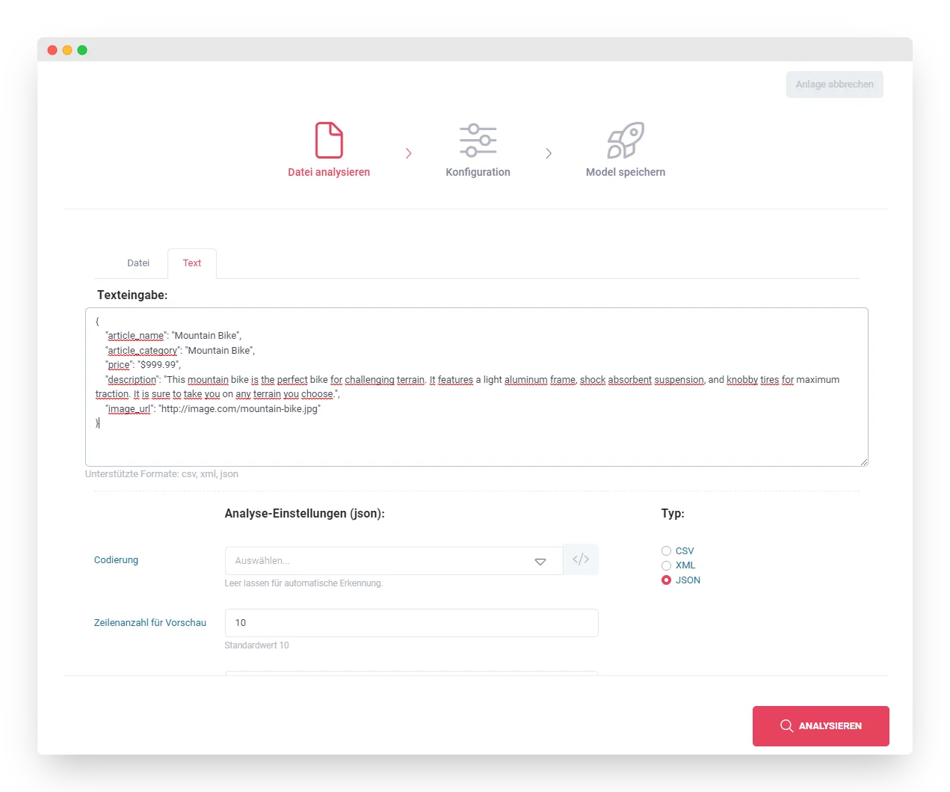This screenshot has height=792, width=950.
Task: Click the red window close button
Action: pos(52,50)
